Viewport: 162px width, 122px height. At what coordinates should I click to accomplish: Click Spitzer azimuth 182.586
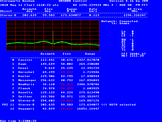(48, 97)
